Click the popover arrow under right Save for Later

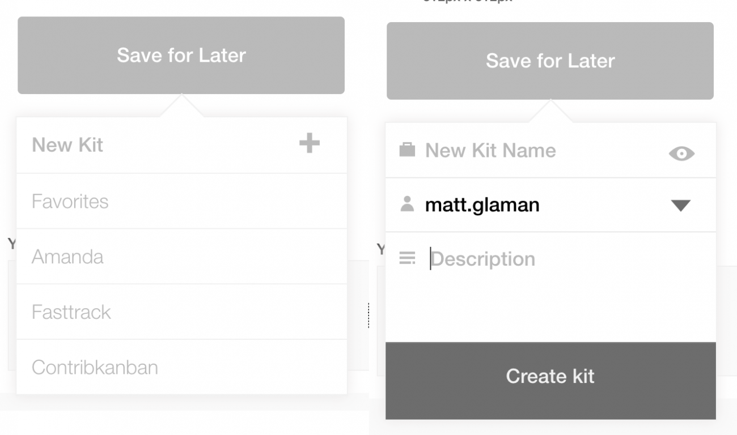click(550, 112)
